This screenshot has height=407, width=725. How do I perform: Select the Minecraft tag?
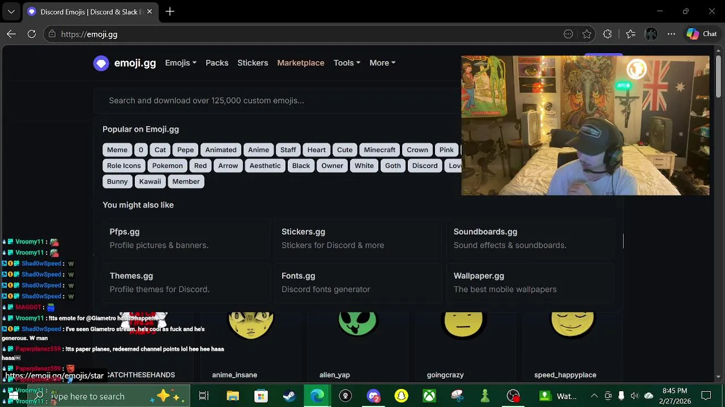(x=379, y=150)
